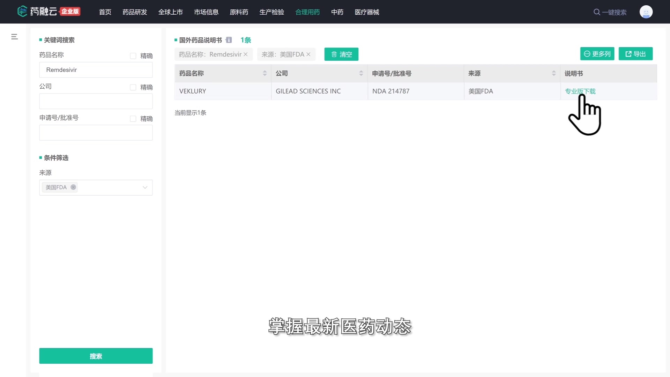Image resolution: width=670 pixels, height=377 pixels.
Task: Click the info icon beside 国外药品说明书
Action: tap(229, 40)
